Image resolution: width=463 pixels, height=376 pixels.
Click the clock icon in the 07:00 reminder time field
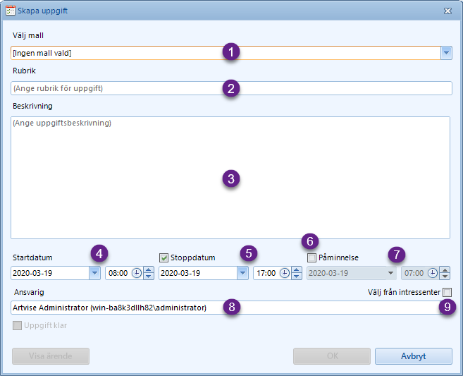(x=432, y=273)
